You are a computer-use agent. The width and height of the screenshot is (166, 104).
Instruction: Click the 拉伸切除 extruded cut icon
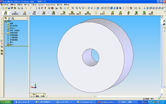[72, 13]
